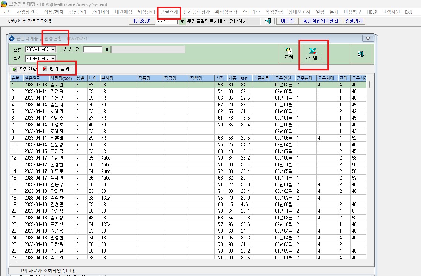Click the red flag icon on 평가/결과 tab
421x276 pixels.
point(45,69)
